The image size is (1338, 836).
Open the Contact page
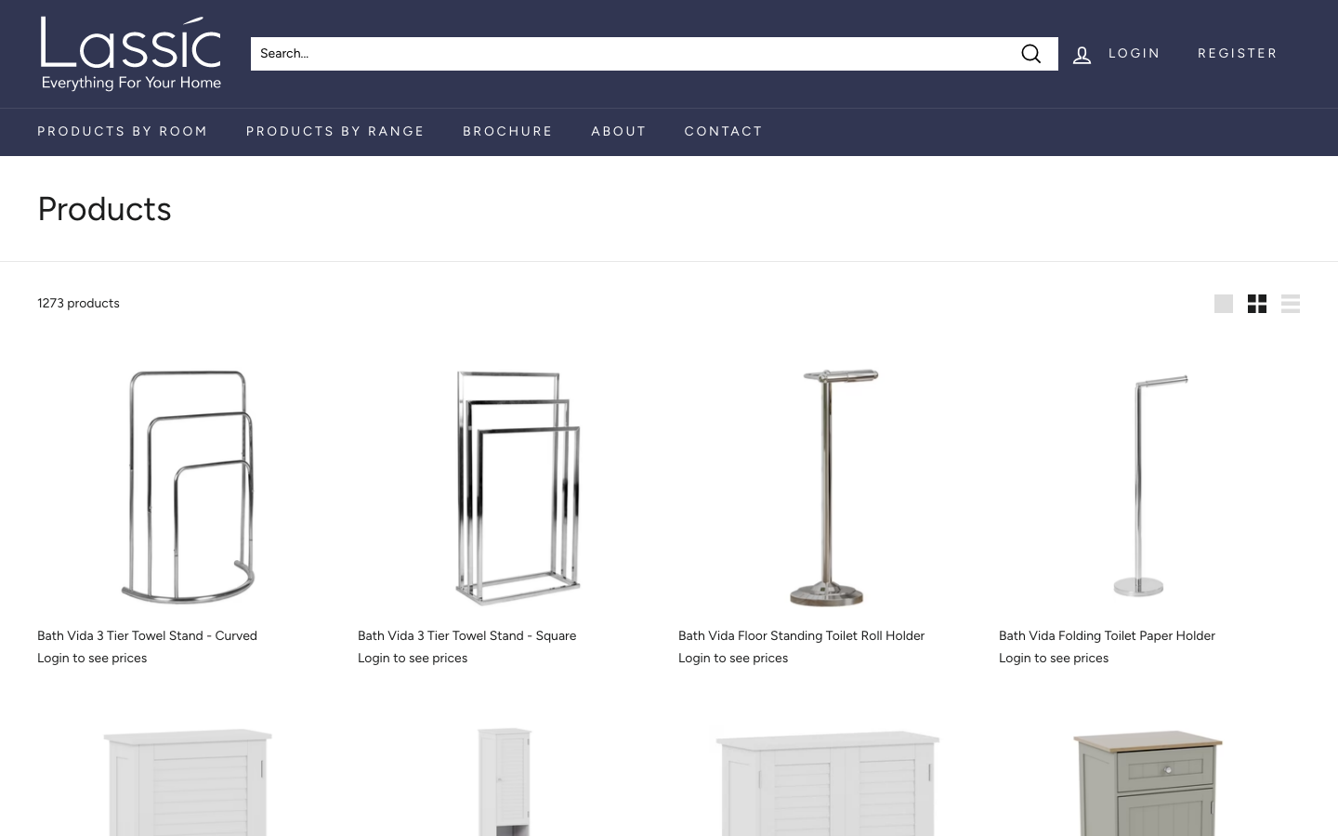tap(724, 132)
